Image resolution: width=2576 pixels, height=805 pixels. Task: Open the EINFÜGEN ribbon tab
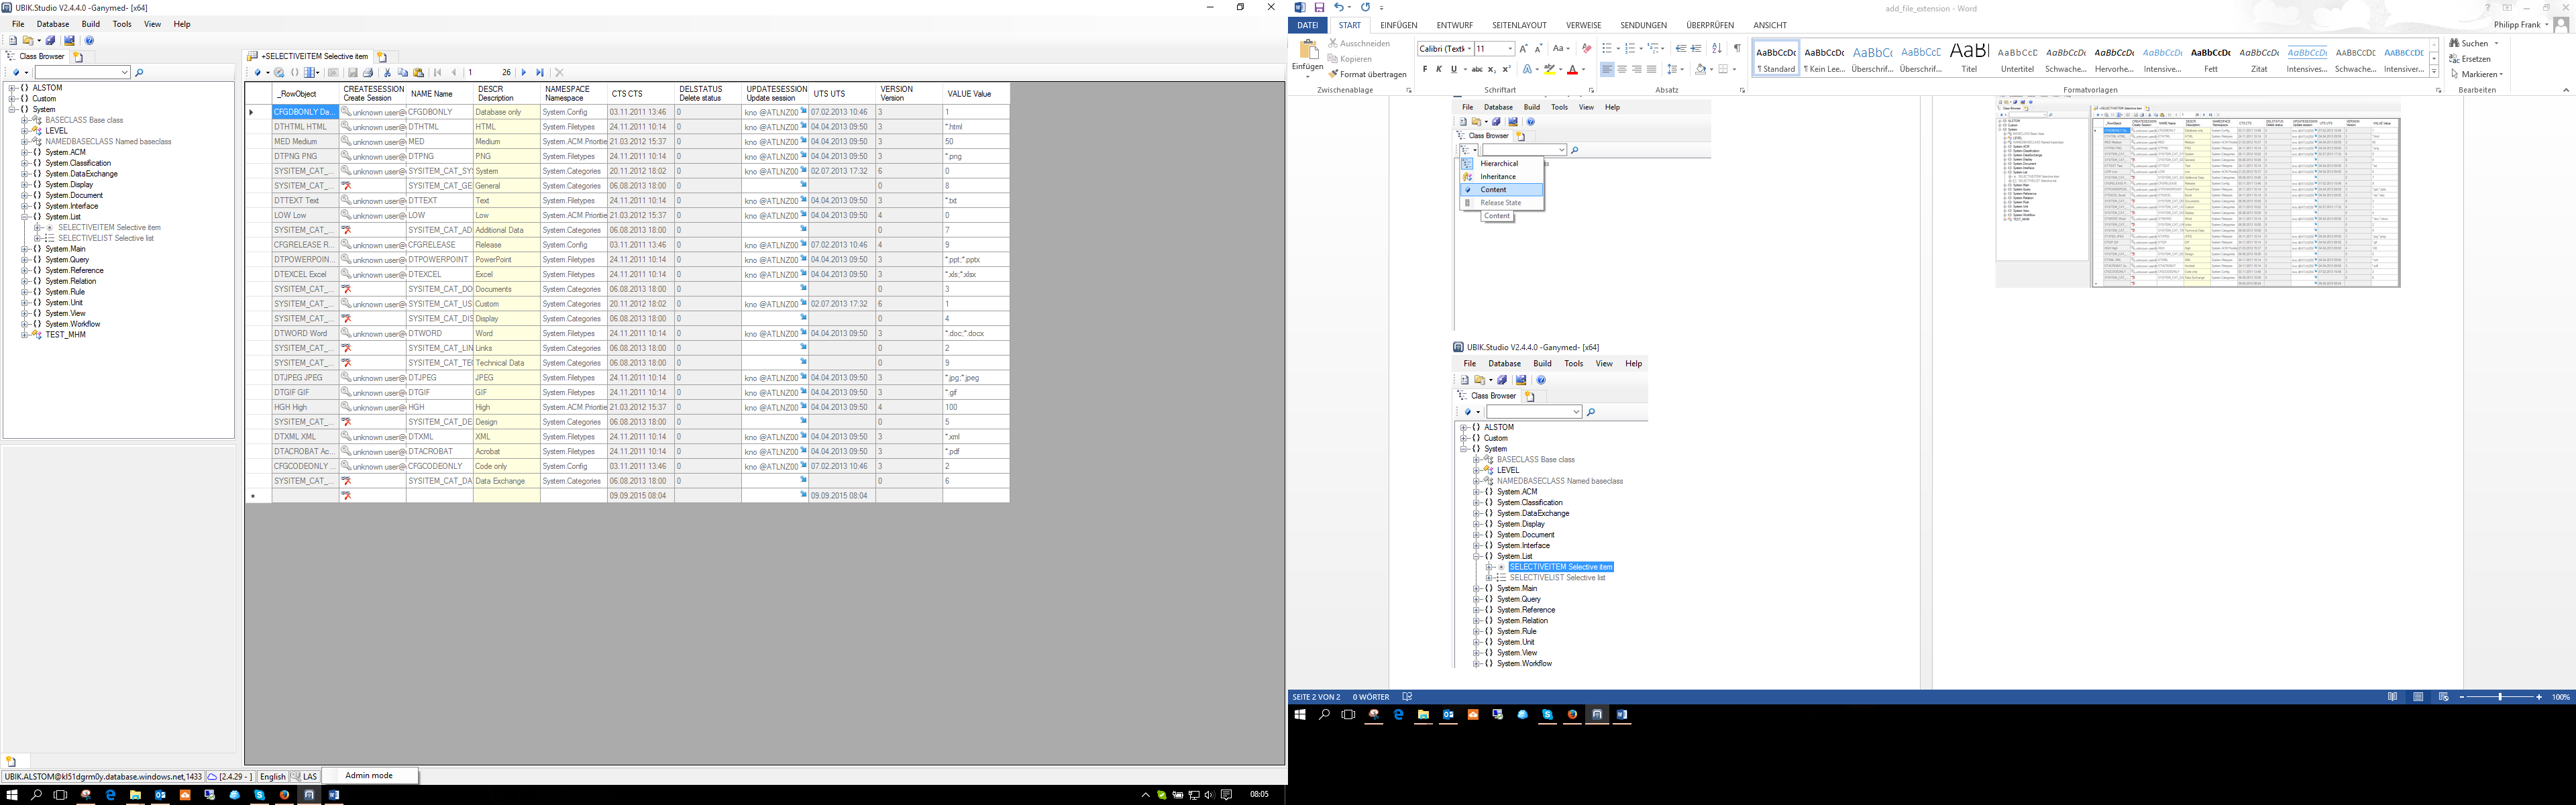[1398, 25]
